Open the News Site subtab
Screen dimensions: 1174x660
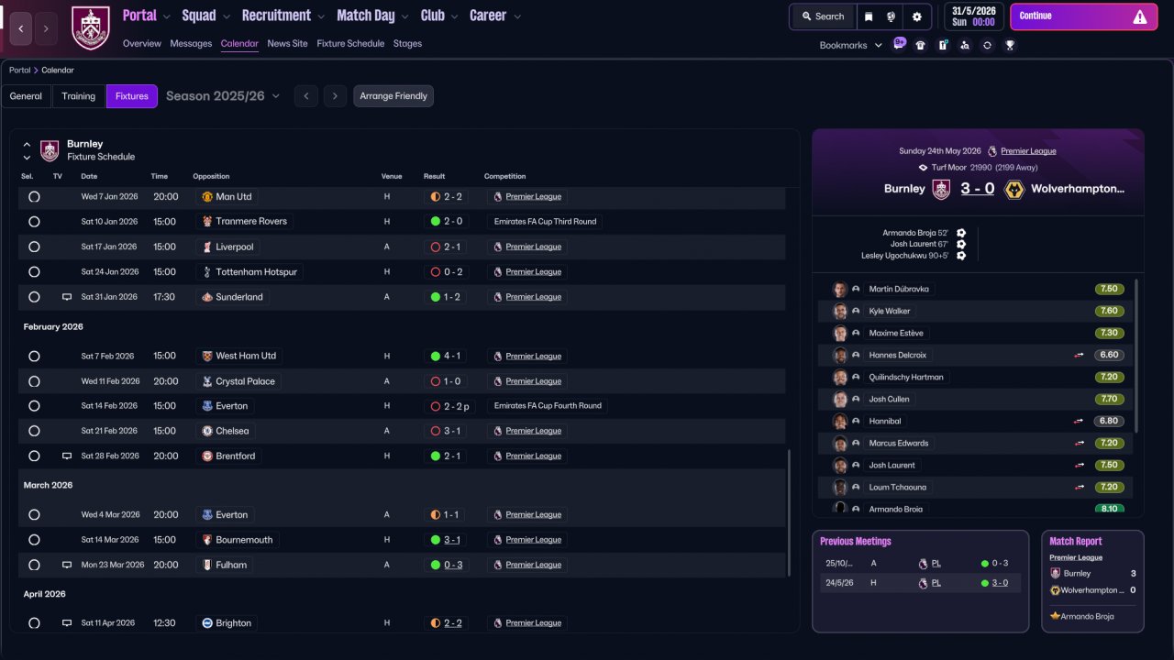[287, 43]
